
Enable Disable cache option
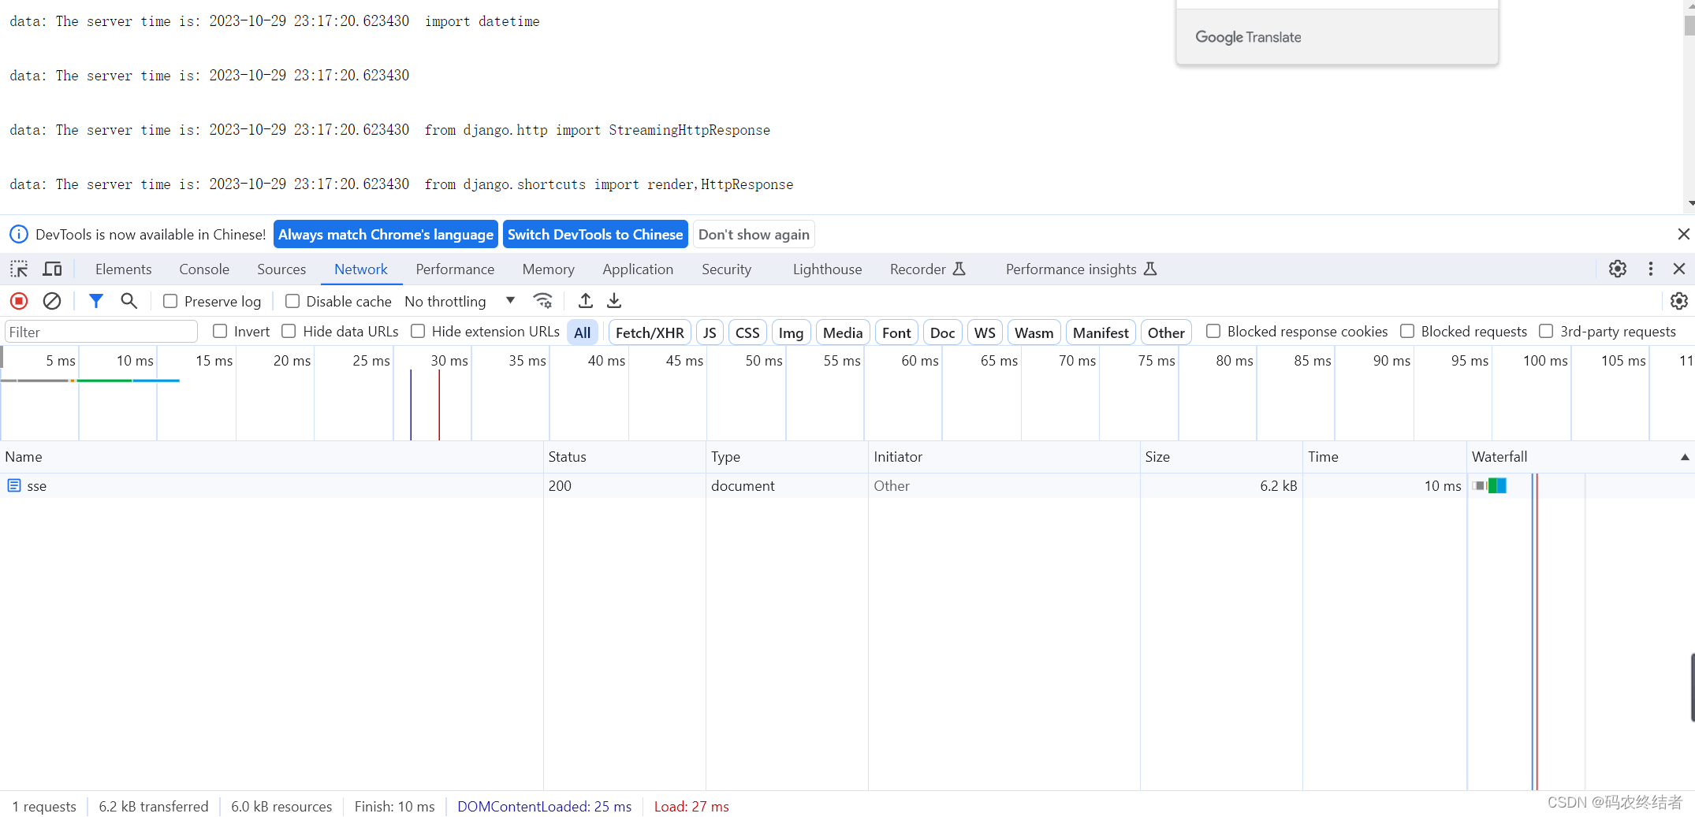[x=292, y=301]
